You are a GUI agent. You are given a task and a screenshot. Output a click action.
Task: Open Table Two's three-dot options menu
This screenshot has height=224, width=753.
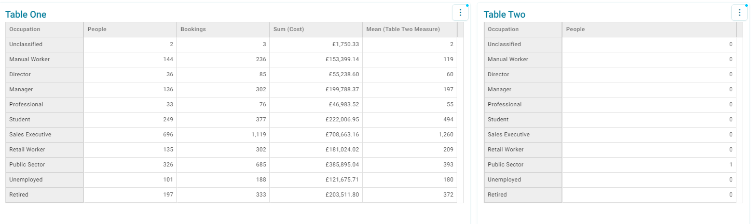[x=739, y=13]
